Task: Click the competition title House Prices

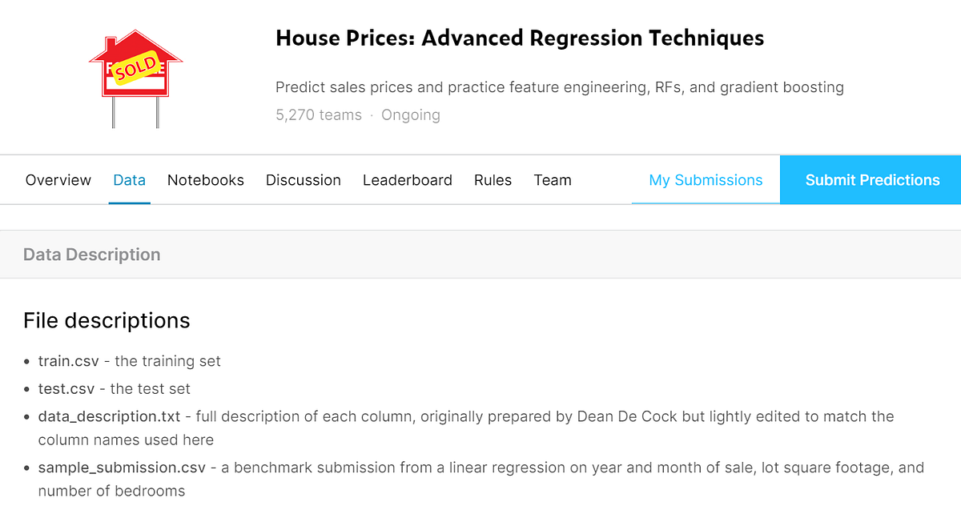Action: click(x=520, y=38)
